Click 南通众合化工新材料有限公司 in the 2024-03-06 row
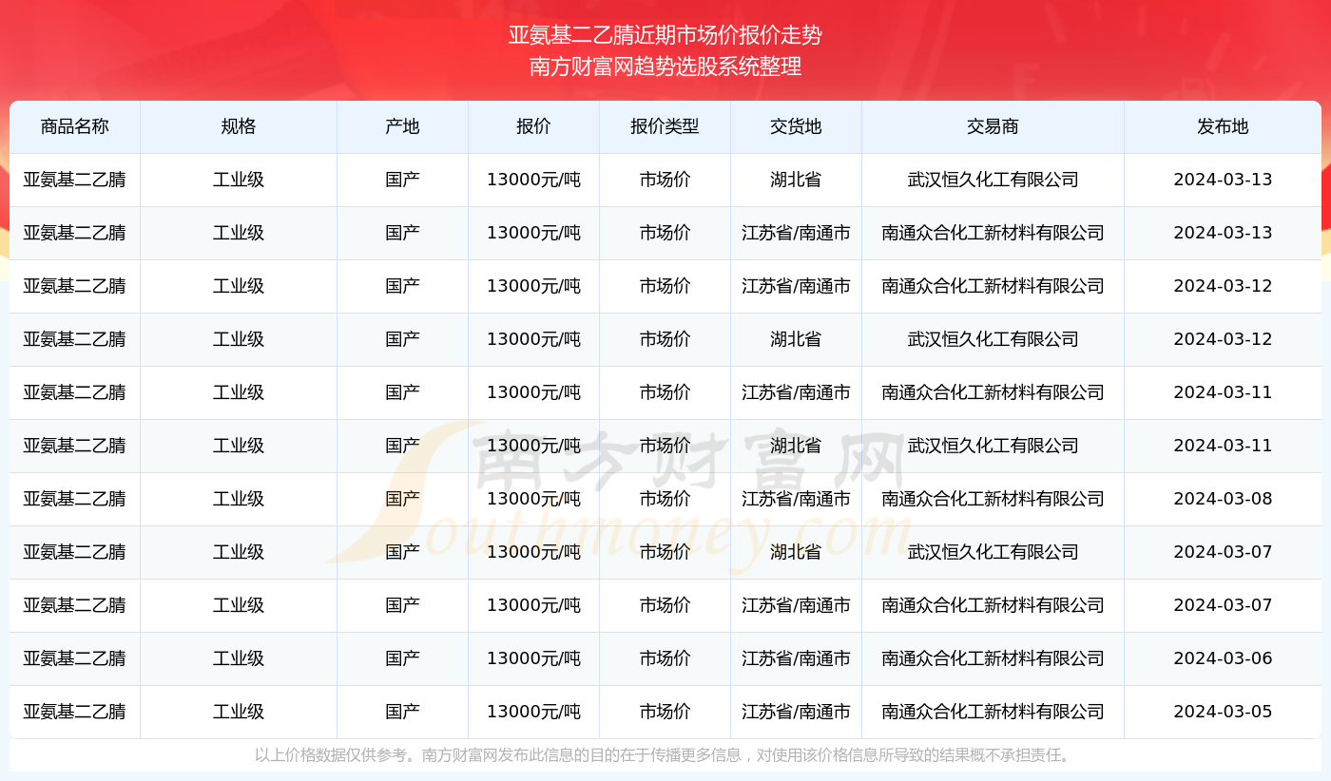This screenshot has width=1331, height=781. tap(993, 658)
